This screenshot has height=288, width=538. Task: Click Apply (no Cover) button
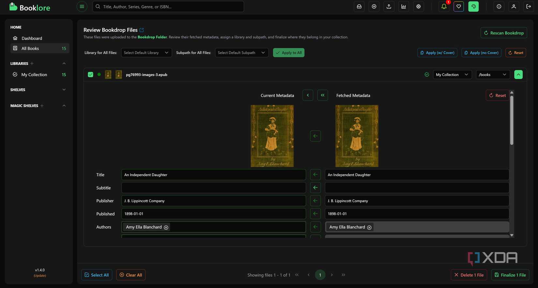(482, 53)
